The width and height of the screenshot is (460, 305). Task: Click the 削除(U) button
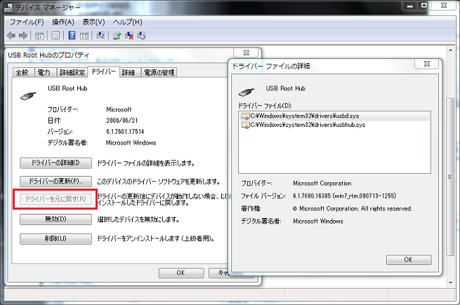coord(55,238)
